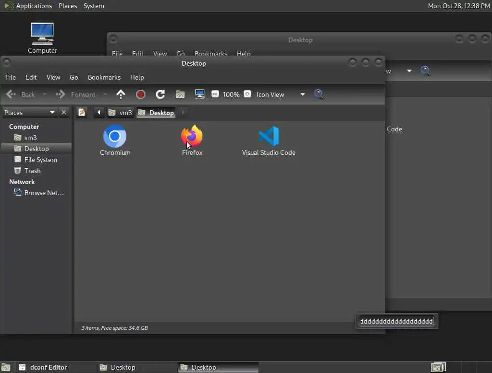
Task: Click the Desktop path bar button
Action: click(156, 113)
